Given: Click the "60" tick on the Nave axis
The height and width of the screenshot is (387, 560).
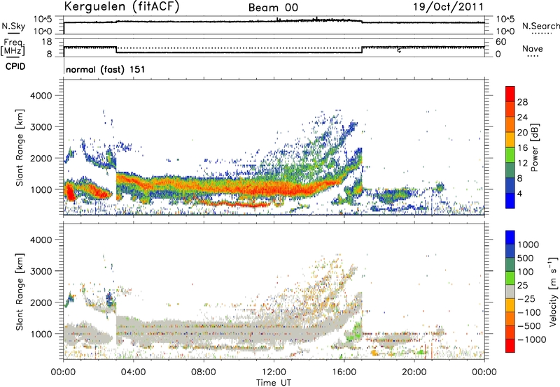Looking at the screenshot, I should pos(501,42).
